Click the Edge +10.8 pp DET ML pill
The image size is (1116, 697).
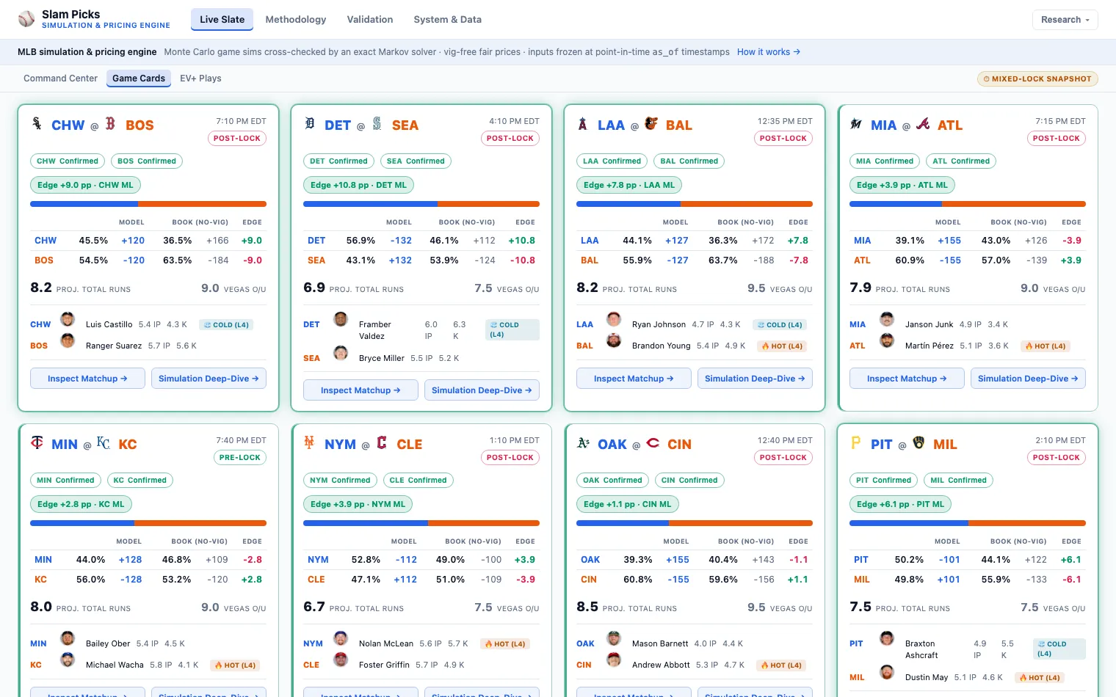tap(358, 185)
